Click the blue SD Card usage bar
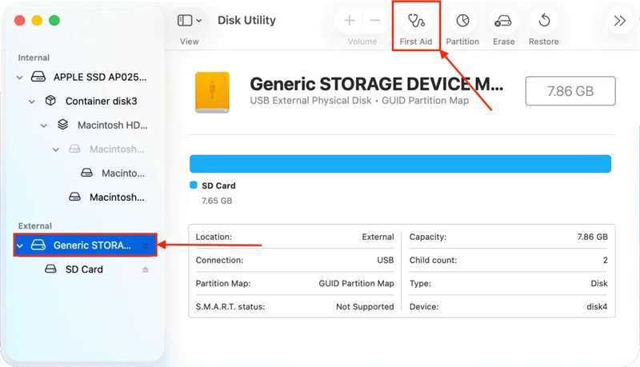Image resolution: width=640 pixels, height=367 pixels. [x=400, y=164]
